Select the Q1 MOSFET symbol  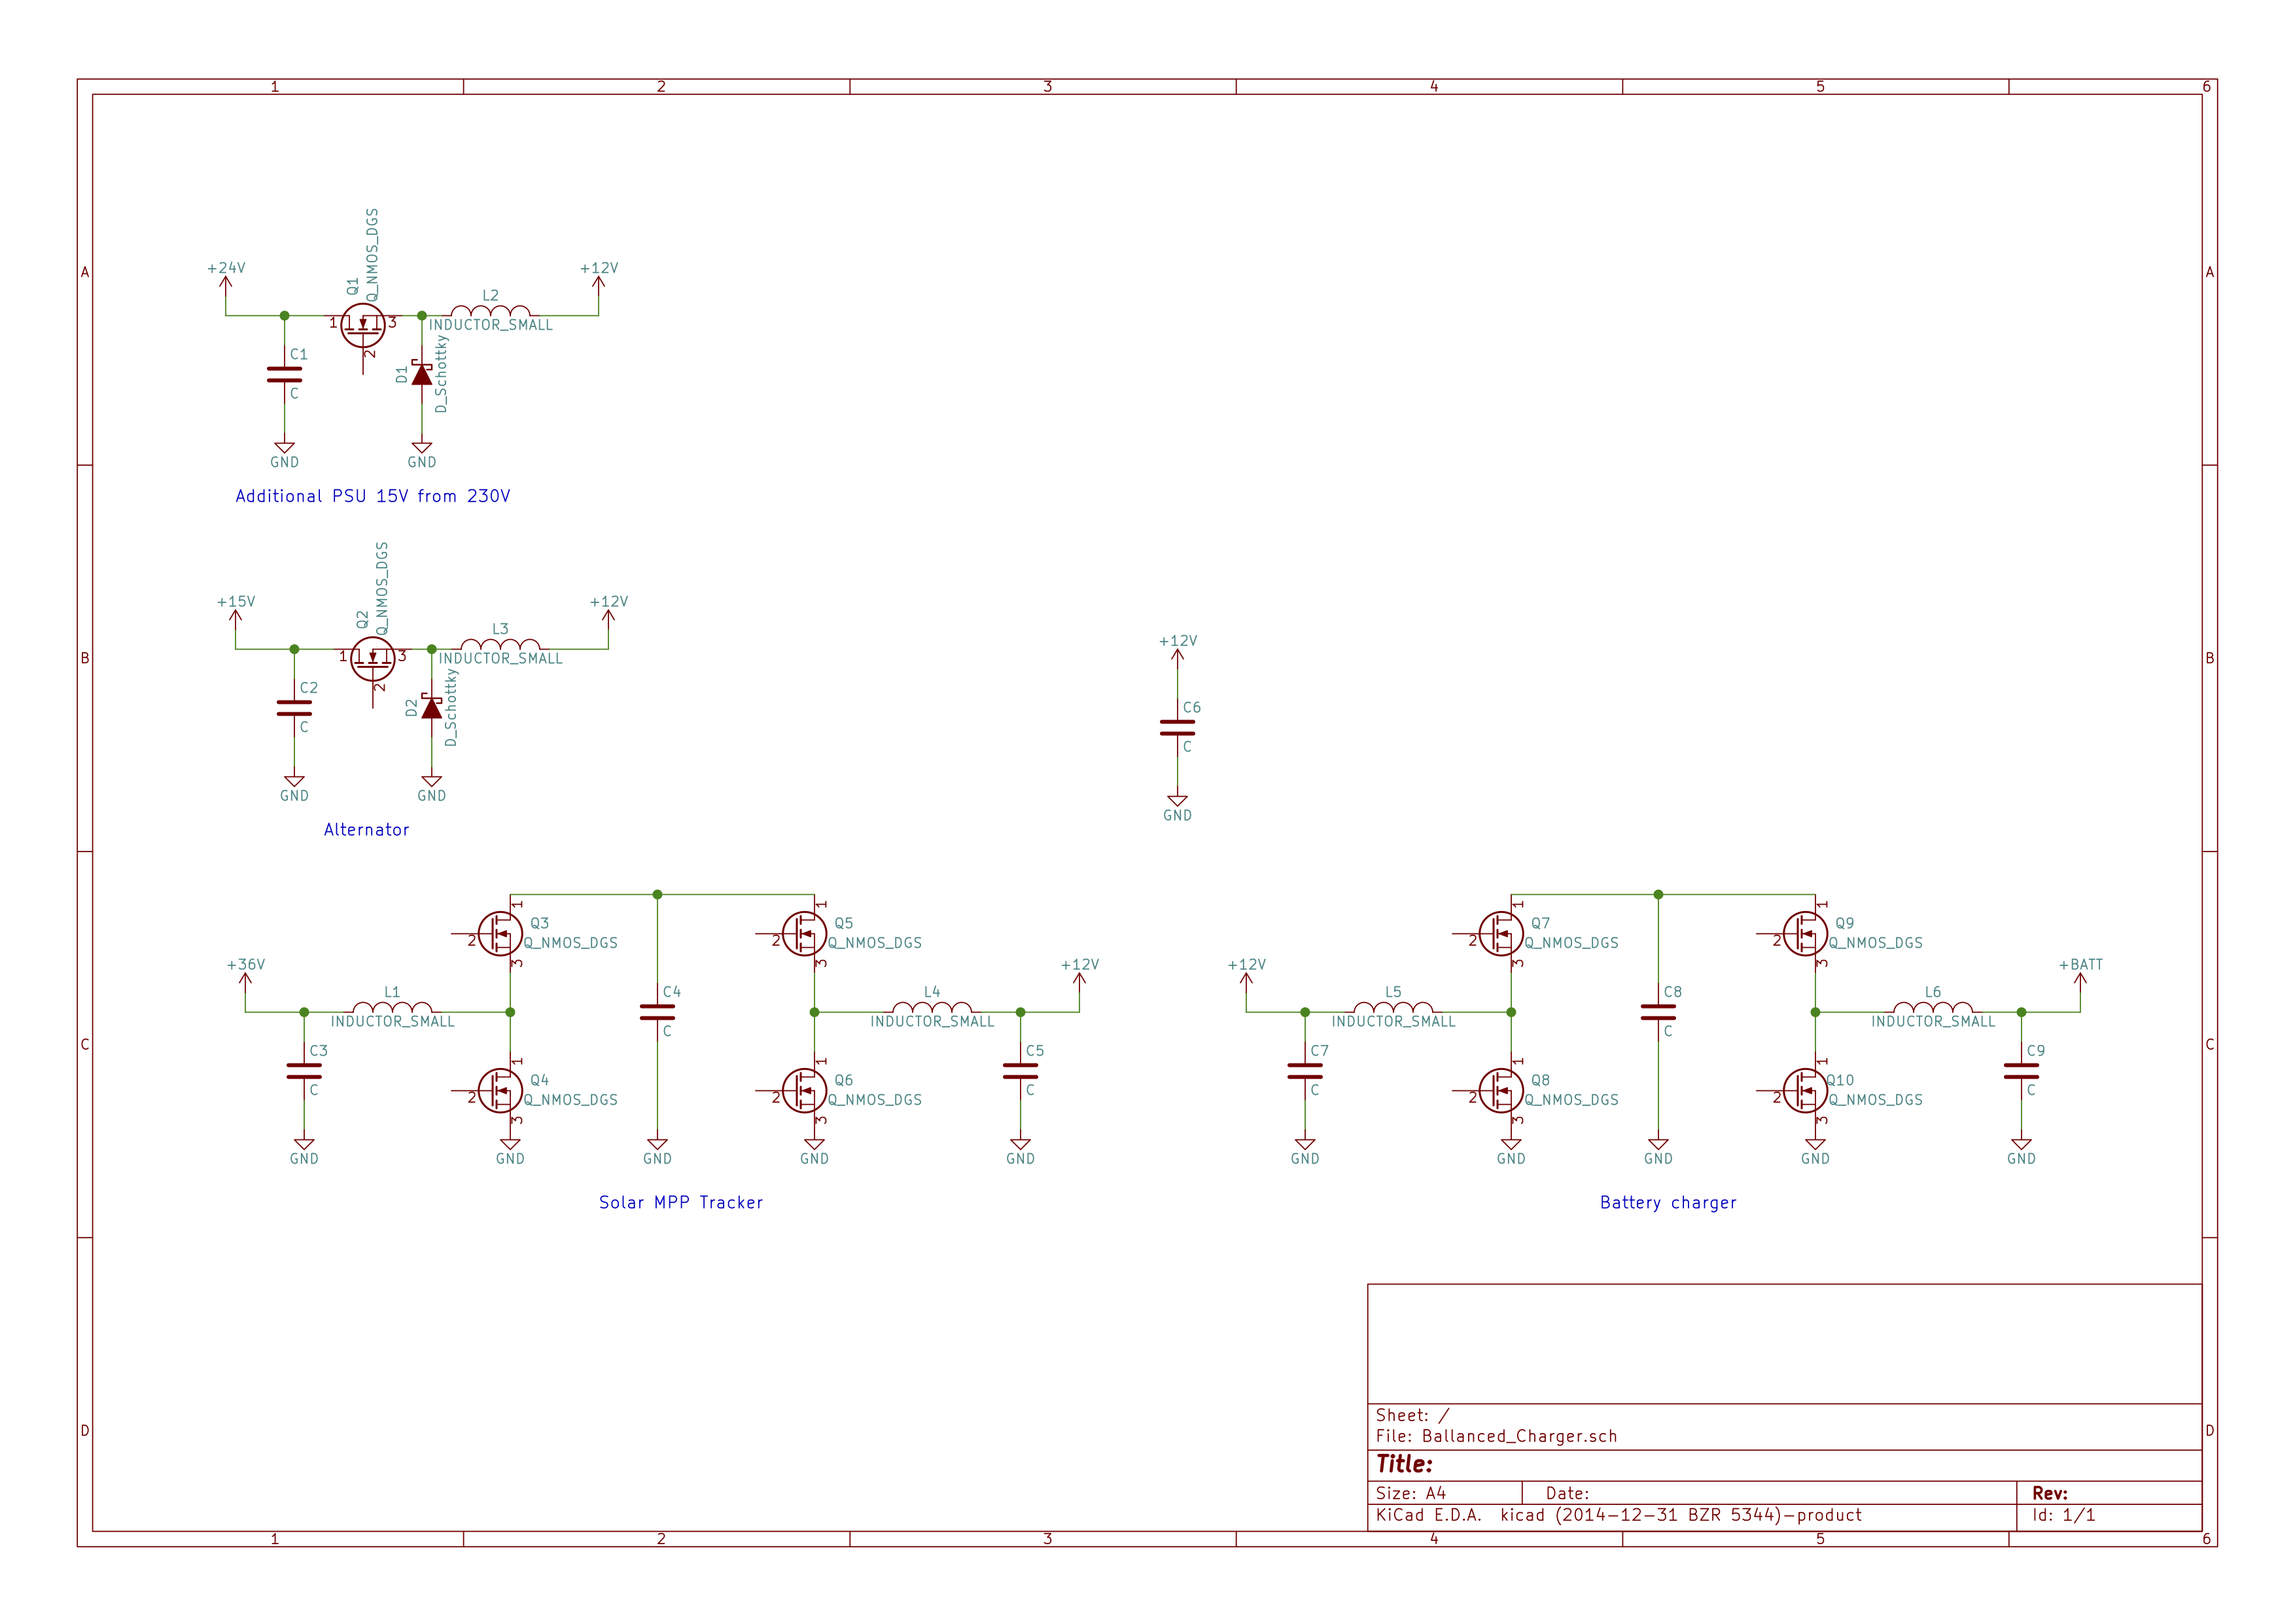point(362,326)
